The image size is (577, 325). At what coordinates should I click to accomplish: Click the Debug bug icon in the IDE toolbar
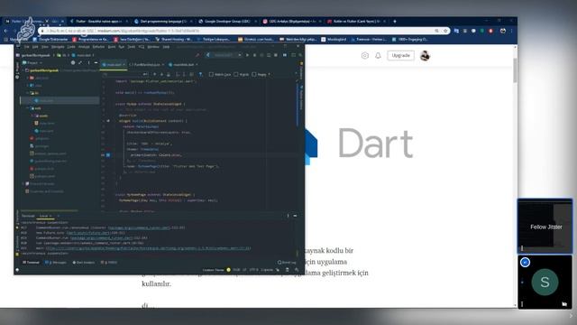tap(254, 55)
